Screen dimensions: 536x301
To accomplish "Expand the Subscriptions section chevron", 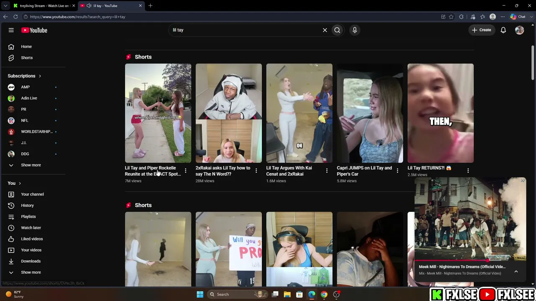I will coord(40,76).
